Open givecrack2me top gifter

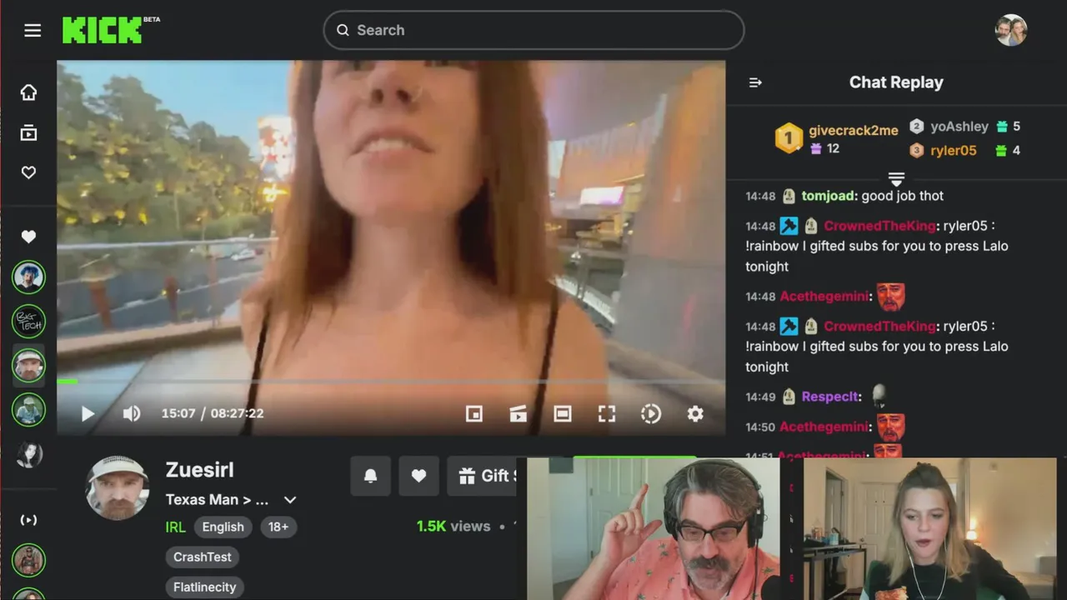854,130
